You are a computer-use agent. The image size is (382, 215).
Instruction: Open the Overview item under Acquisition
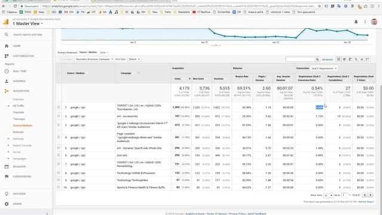click(x=19, y=100)
